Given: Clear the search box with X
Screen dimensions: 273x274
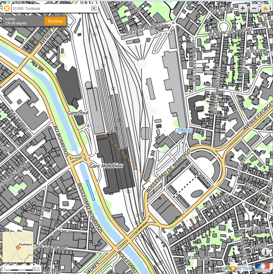Looking at the screenshot, I should [x=94, y=8].
